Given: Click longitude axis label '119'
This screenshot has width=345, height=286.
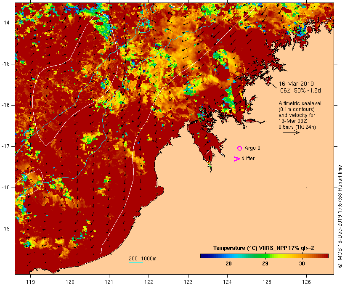Looking at the screenshot, I should [x=30, y=282].
